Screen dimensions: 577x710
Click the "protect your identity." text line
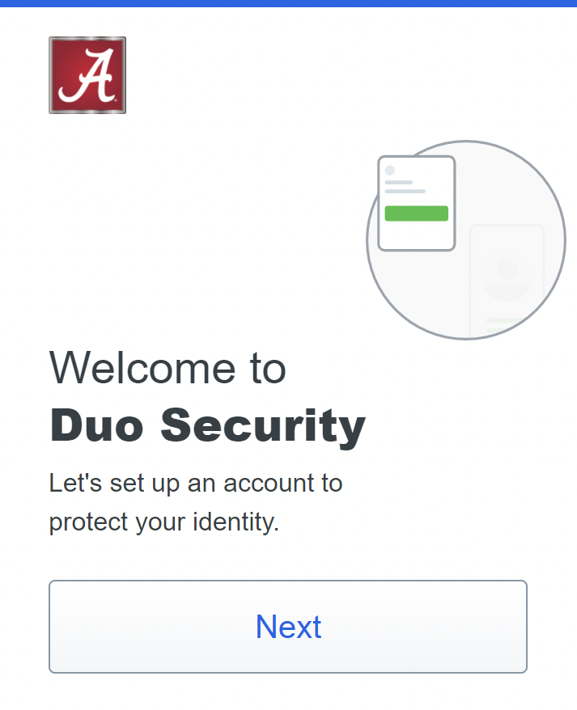(x=163, y=522)
